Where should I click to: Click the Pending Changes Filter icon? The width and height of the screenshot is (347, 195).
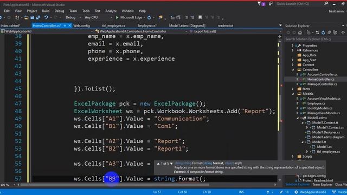tap(309, 32)
